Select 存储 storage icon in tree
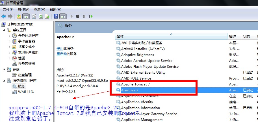This screenshot has height=122, width=258. click(9, 69)
